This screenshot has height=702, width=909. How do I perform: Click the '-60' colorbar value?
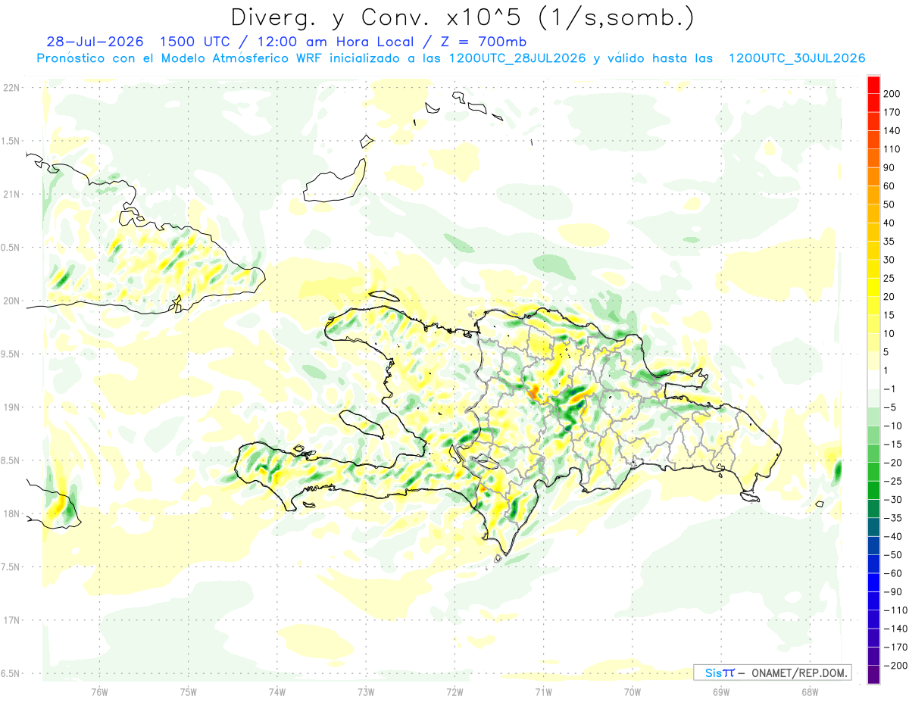pyautogui.click(x=894, y=573)
